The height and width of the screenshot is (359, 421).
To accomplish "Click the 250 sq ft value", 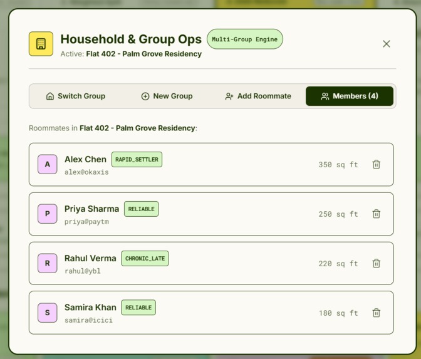I will pyautogui.click(x=338, y=214).
